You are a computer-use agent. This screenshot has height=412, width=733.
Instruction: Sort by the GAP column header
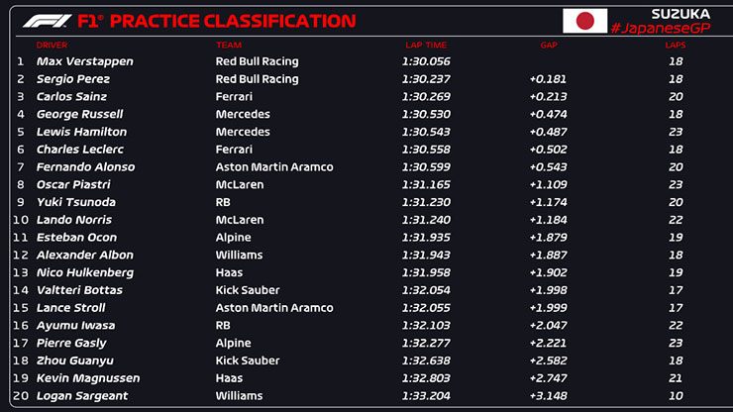tap(549, 46)
